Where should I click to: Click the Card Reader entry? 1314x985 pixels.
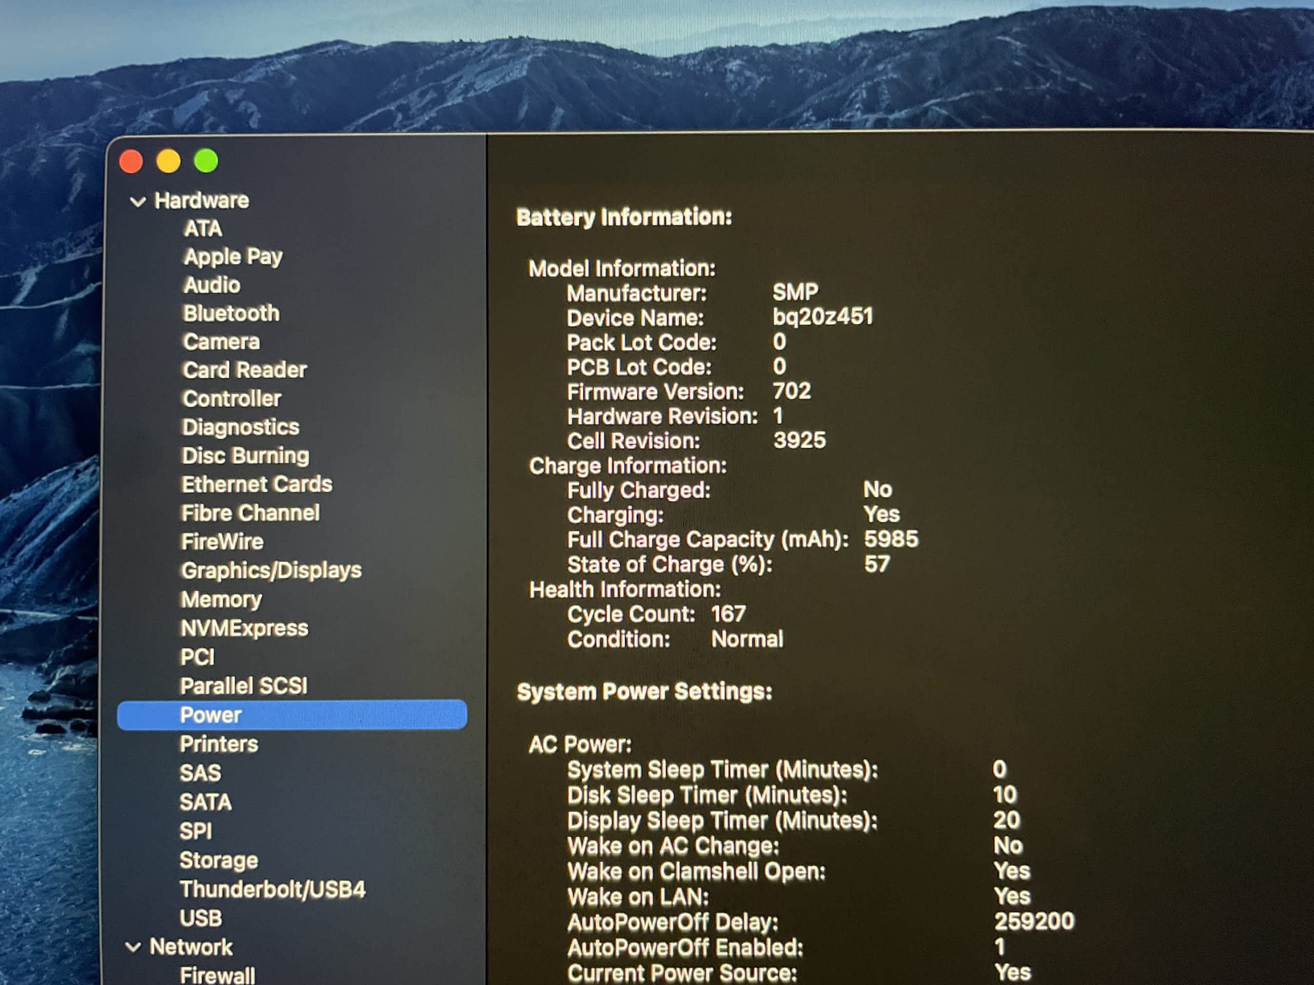245,370
